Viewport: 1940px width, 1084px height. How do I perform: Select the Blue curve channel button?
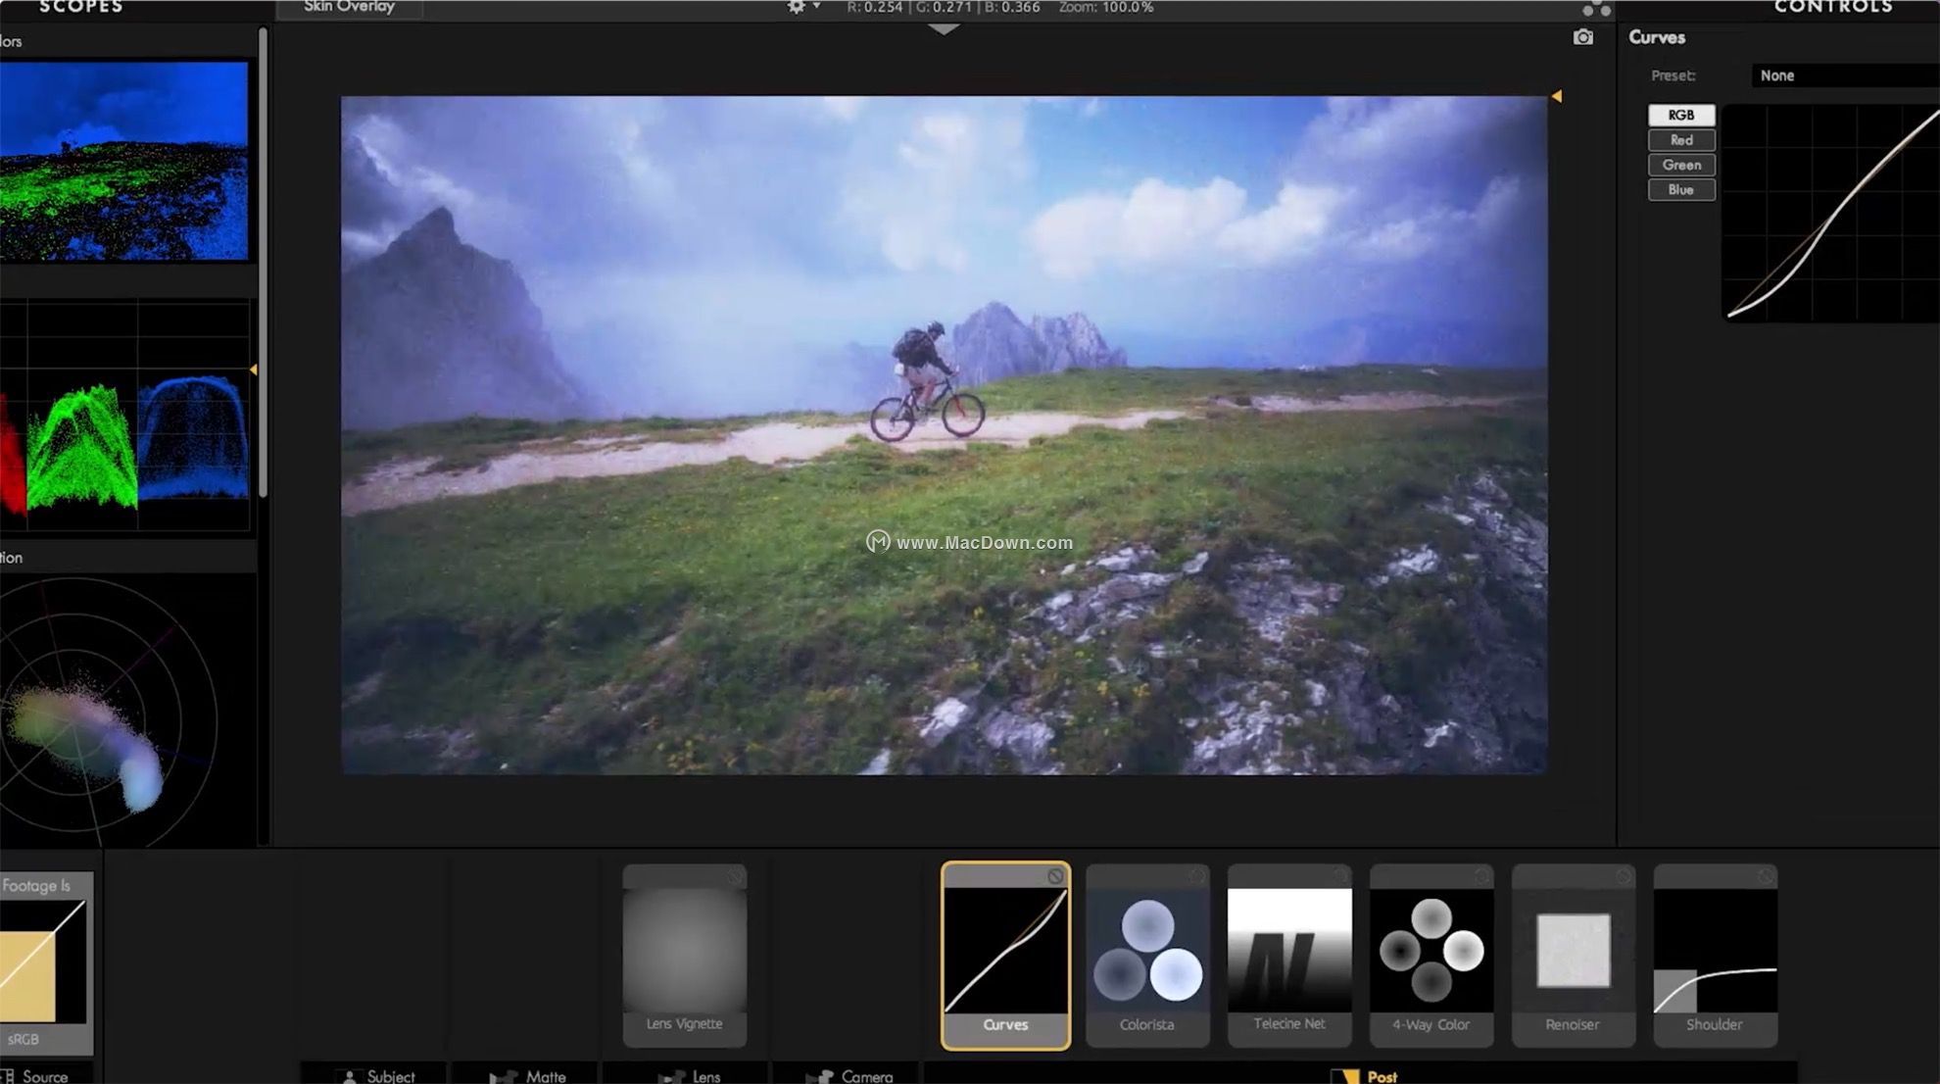pos(1680,190)
